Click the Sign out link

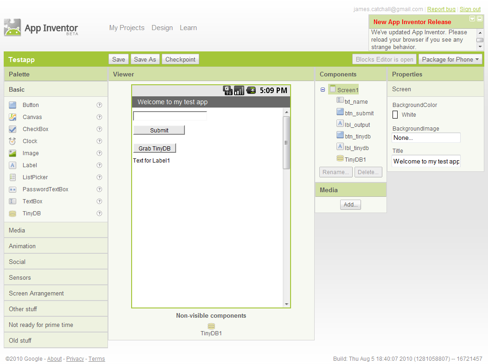tap(470, 9)
